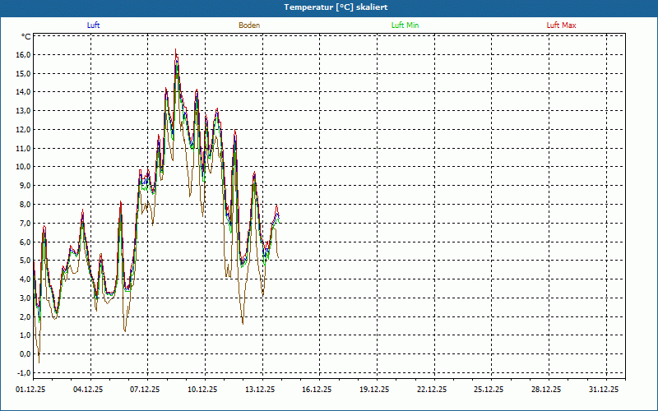Click the chart title Temperatur [°C] skaliert

point(331,7)
